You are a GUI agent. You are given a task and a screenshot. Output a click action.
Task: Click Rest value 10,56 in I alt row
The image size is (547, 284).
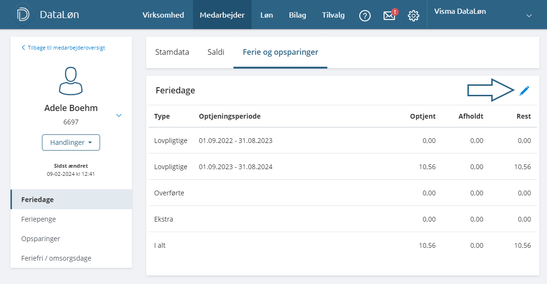[523, 245]
